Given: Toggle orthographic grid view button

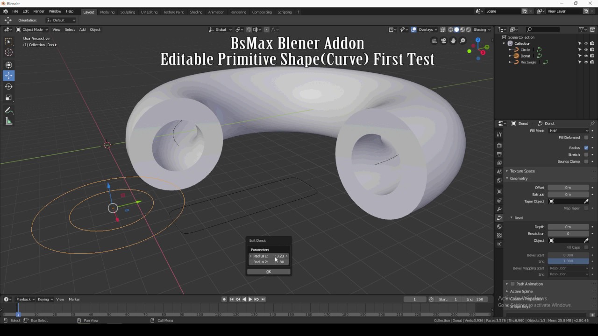Looking at the screenshot, I should [x=434, y=41].
